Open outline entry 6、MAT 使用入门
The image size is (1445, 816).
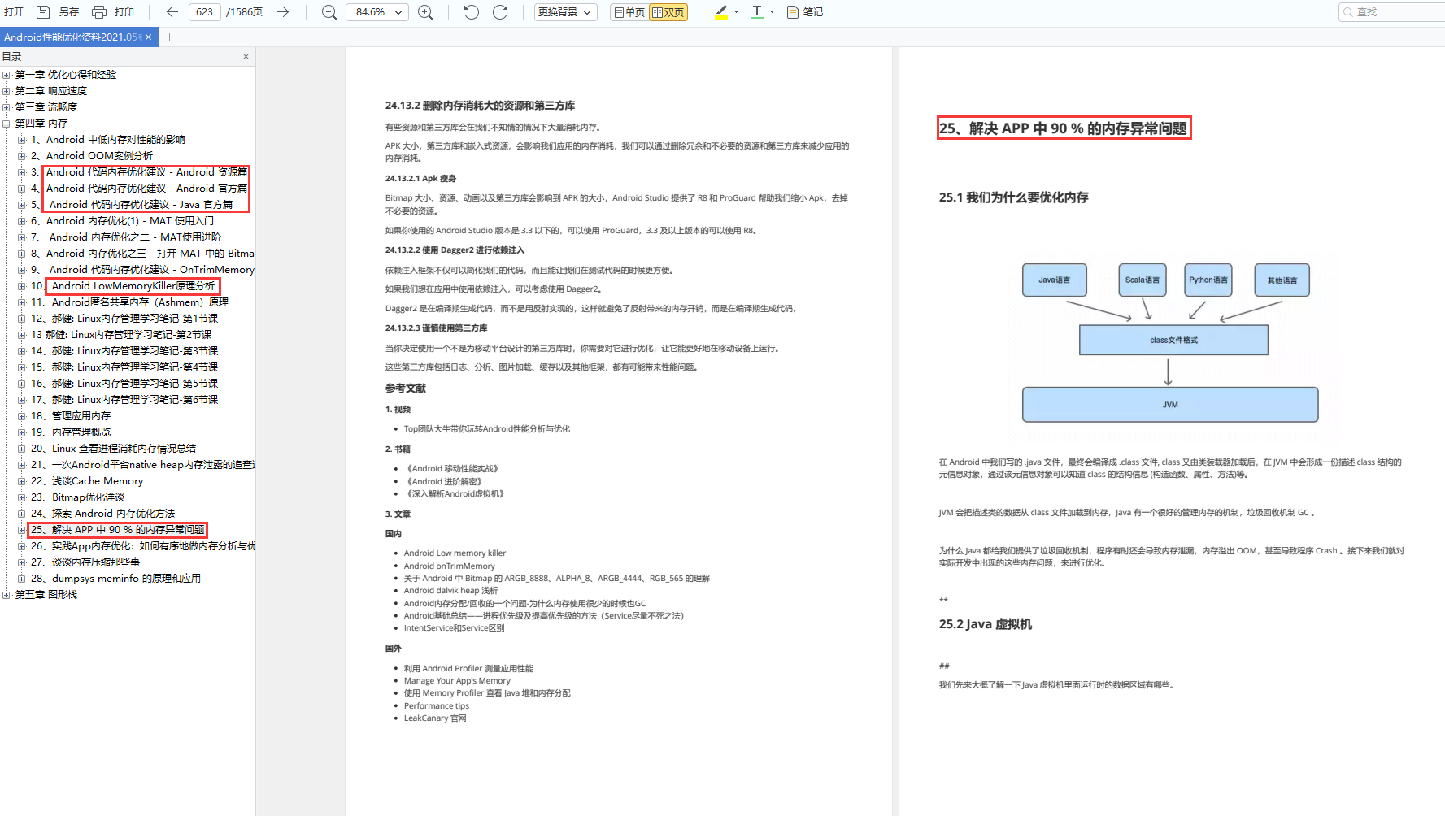coord(122,221)
